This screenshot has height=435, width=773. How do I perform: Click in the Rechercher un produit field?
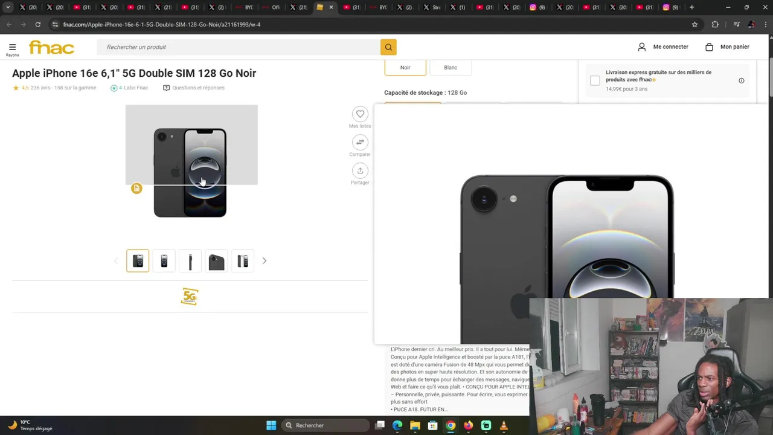coord(239,47)
